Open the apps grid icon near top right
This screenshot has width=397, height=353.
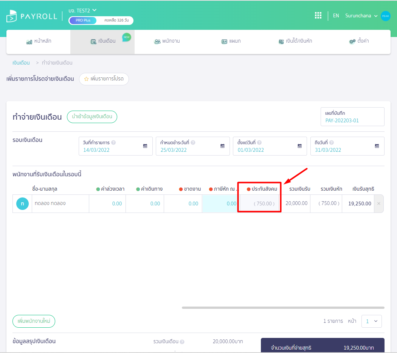tap(318, 15)
